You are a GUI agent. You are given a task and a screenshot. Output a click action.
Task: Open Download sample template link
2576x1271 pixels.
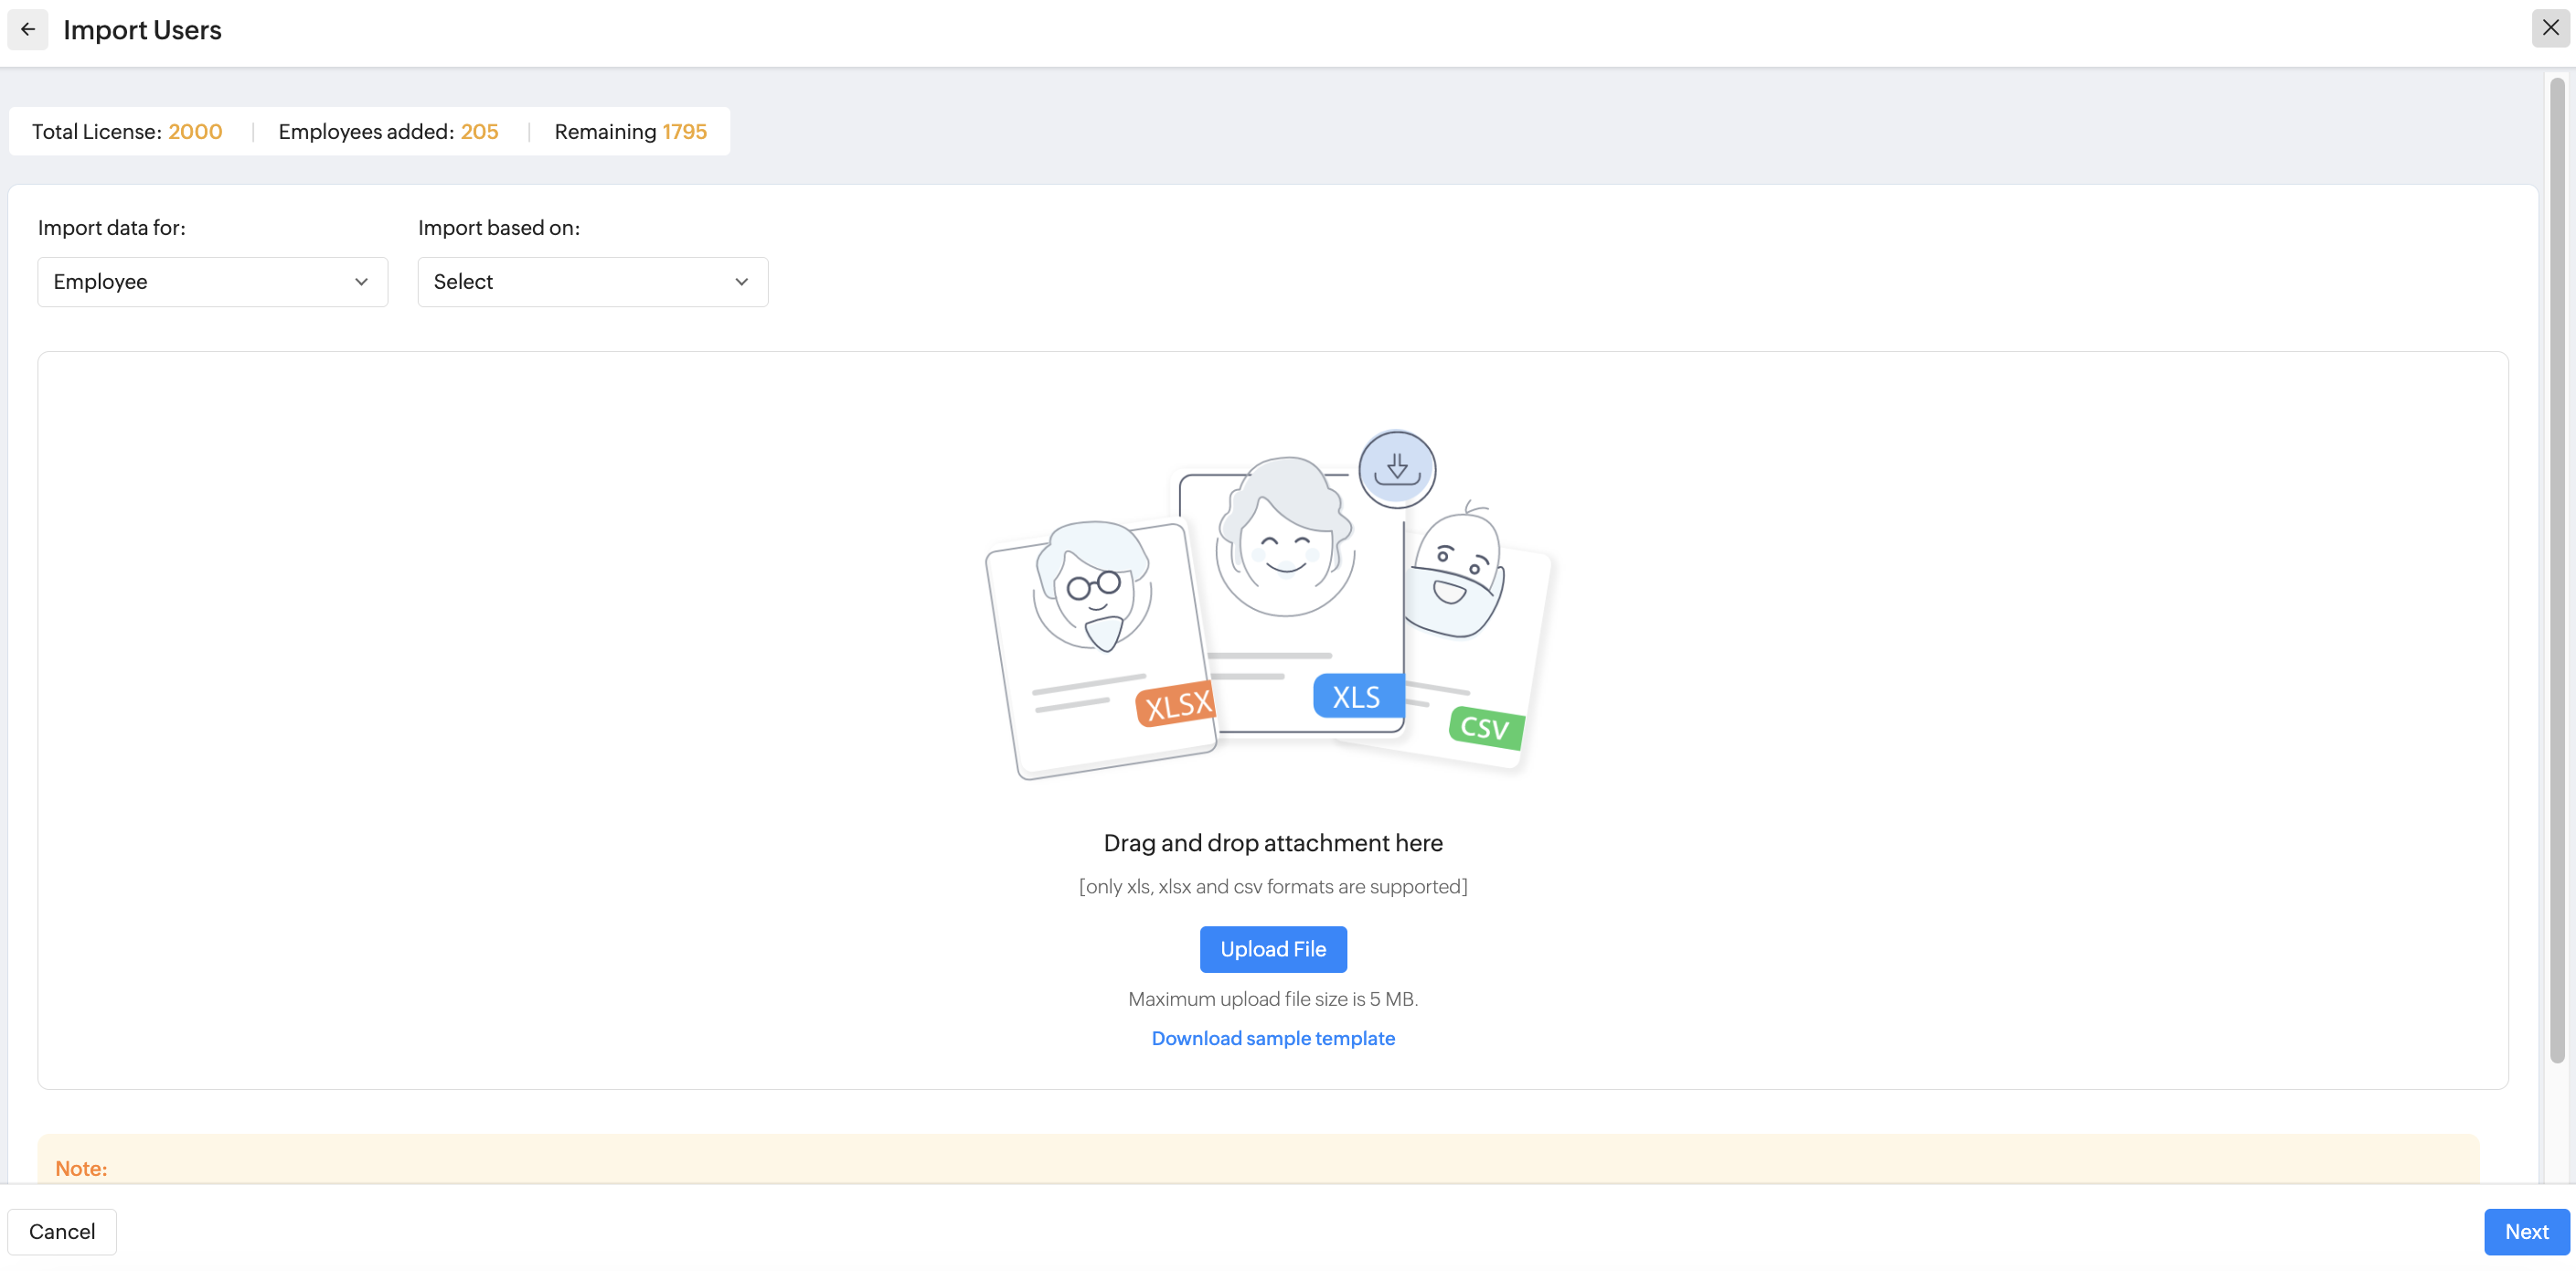click(1272, 1038)
